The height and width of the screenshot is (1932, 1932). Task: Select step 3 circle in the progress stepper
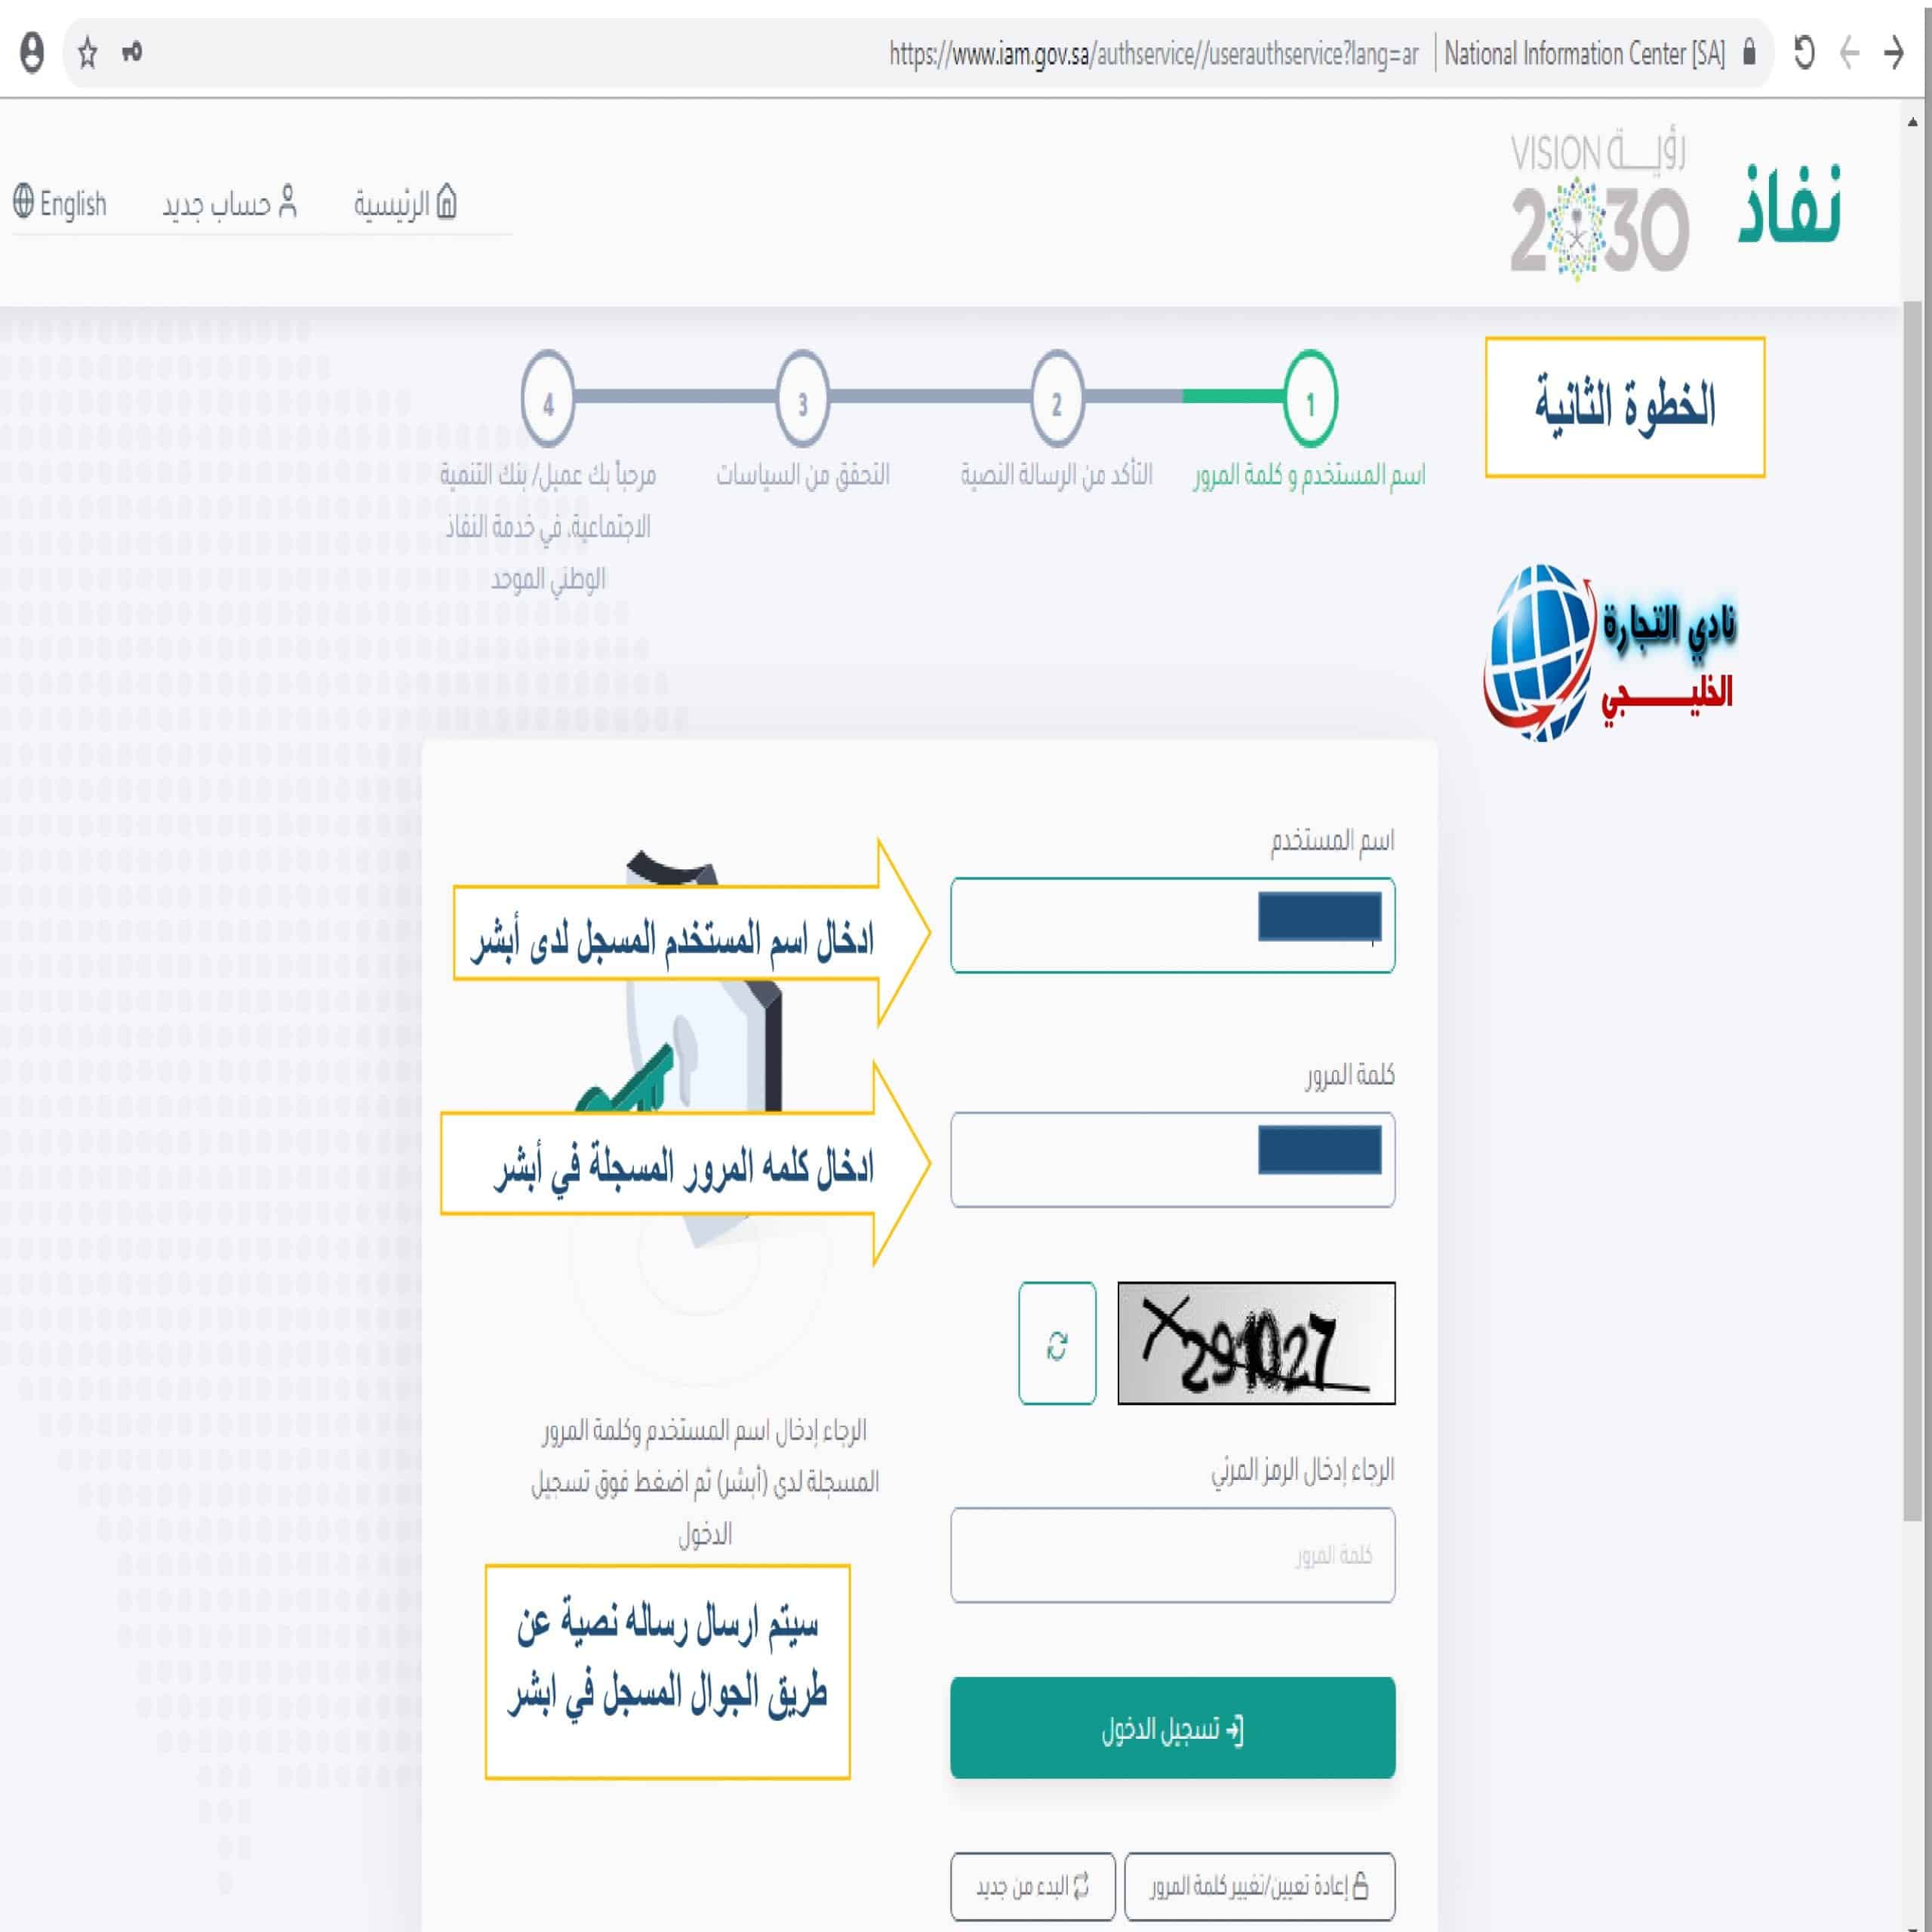[802, 399]
